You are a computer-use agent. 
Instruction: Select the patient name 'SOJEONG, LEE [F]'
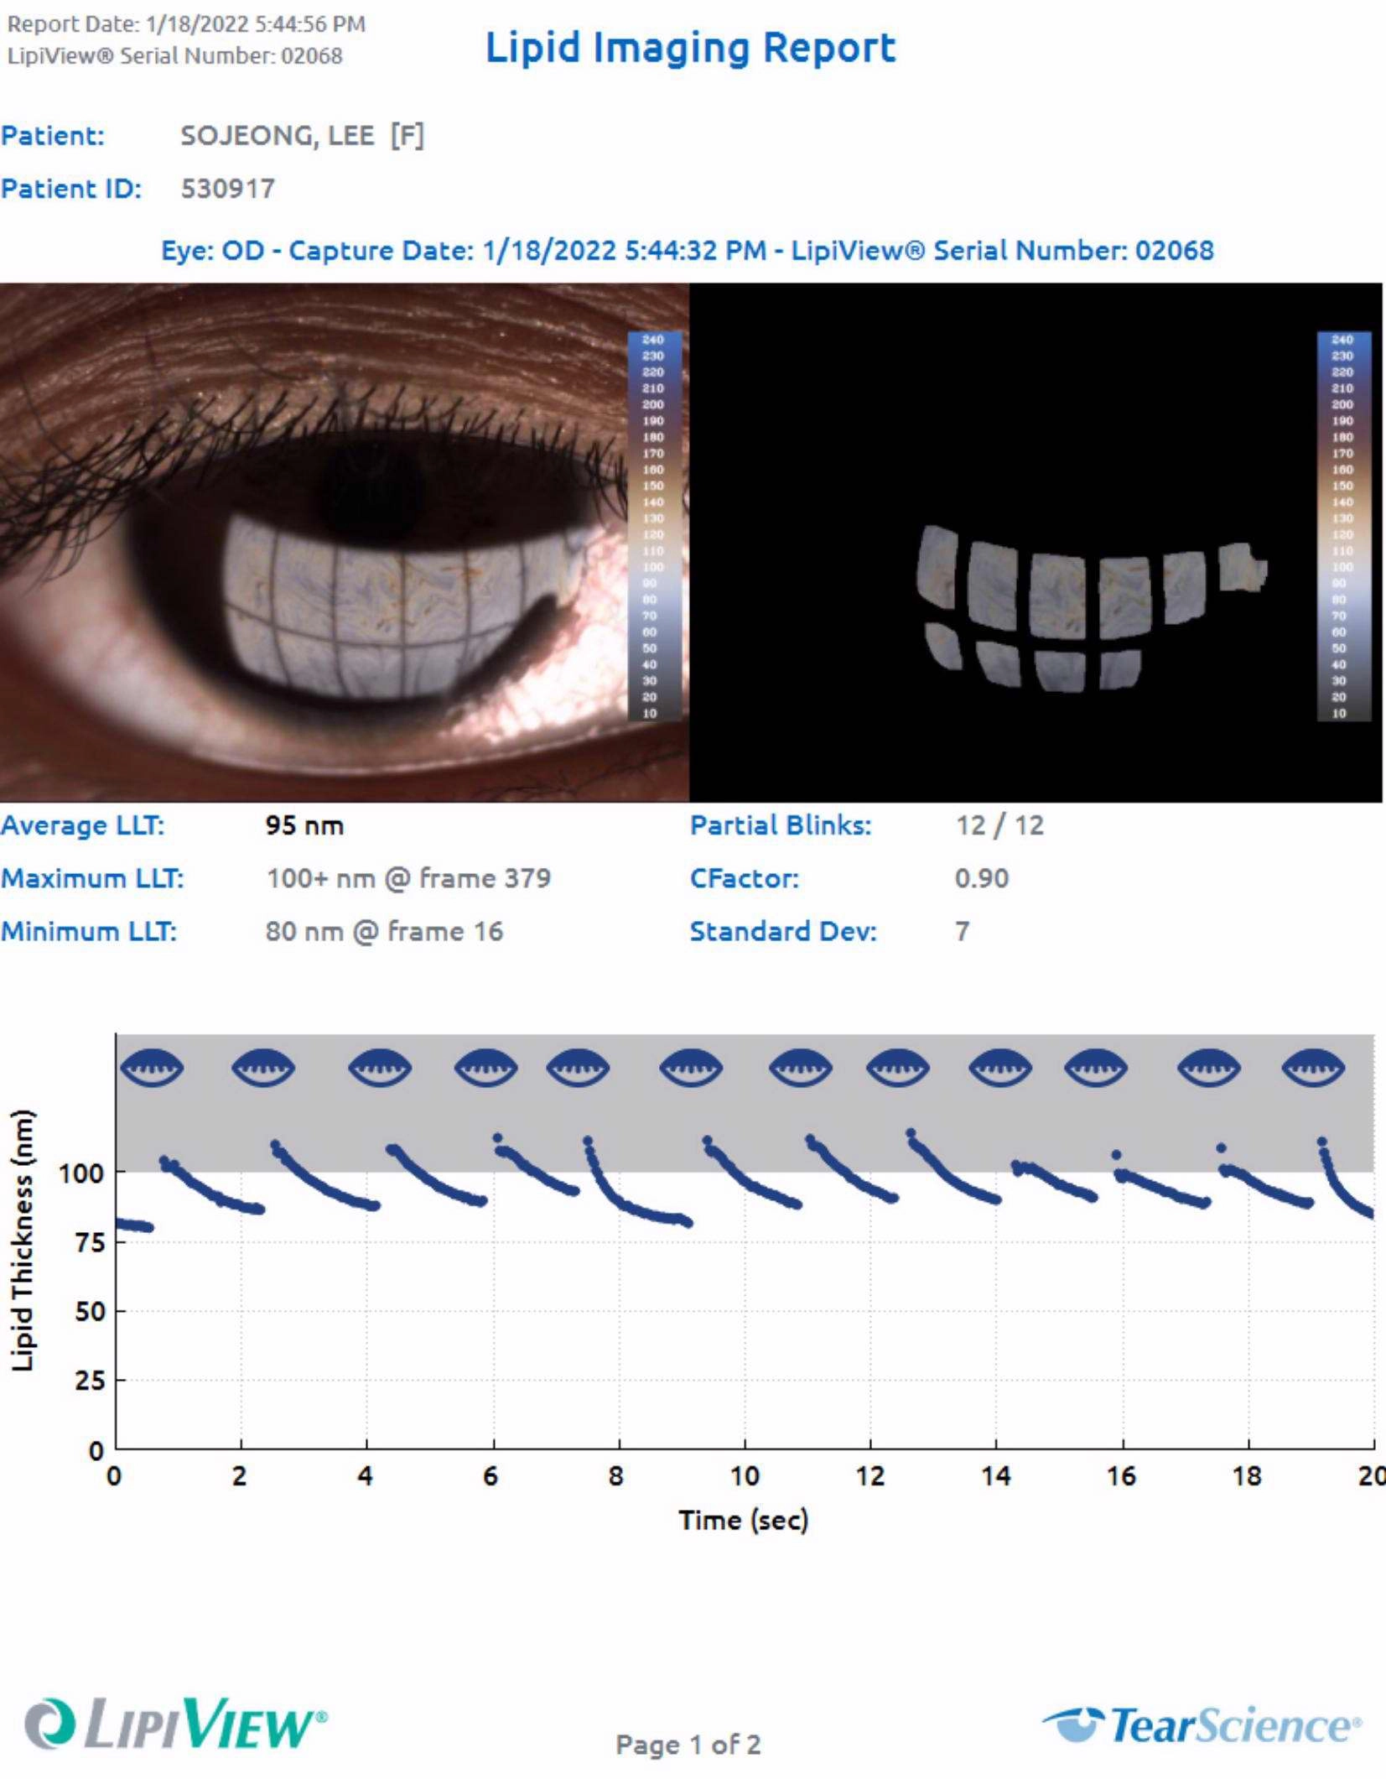(303, 136)
